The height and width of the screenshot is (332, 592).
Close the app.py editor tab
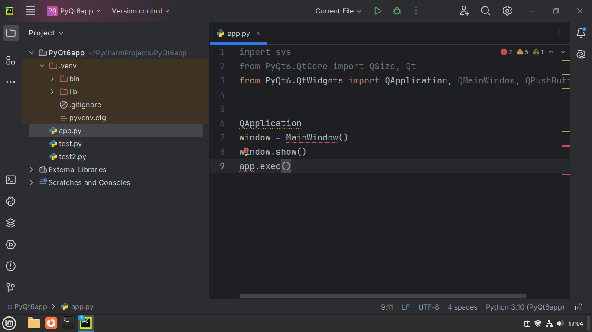pyautogui.click(x=258, y=33)
